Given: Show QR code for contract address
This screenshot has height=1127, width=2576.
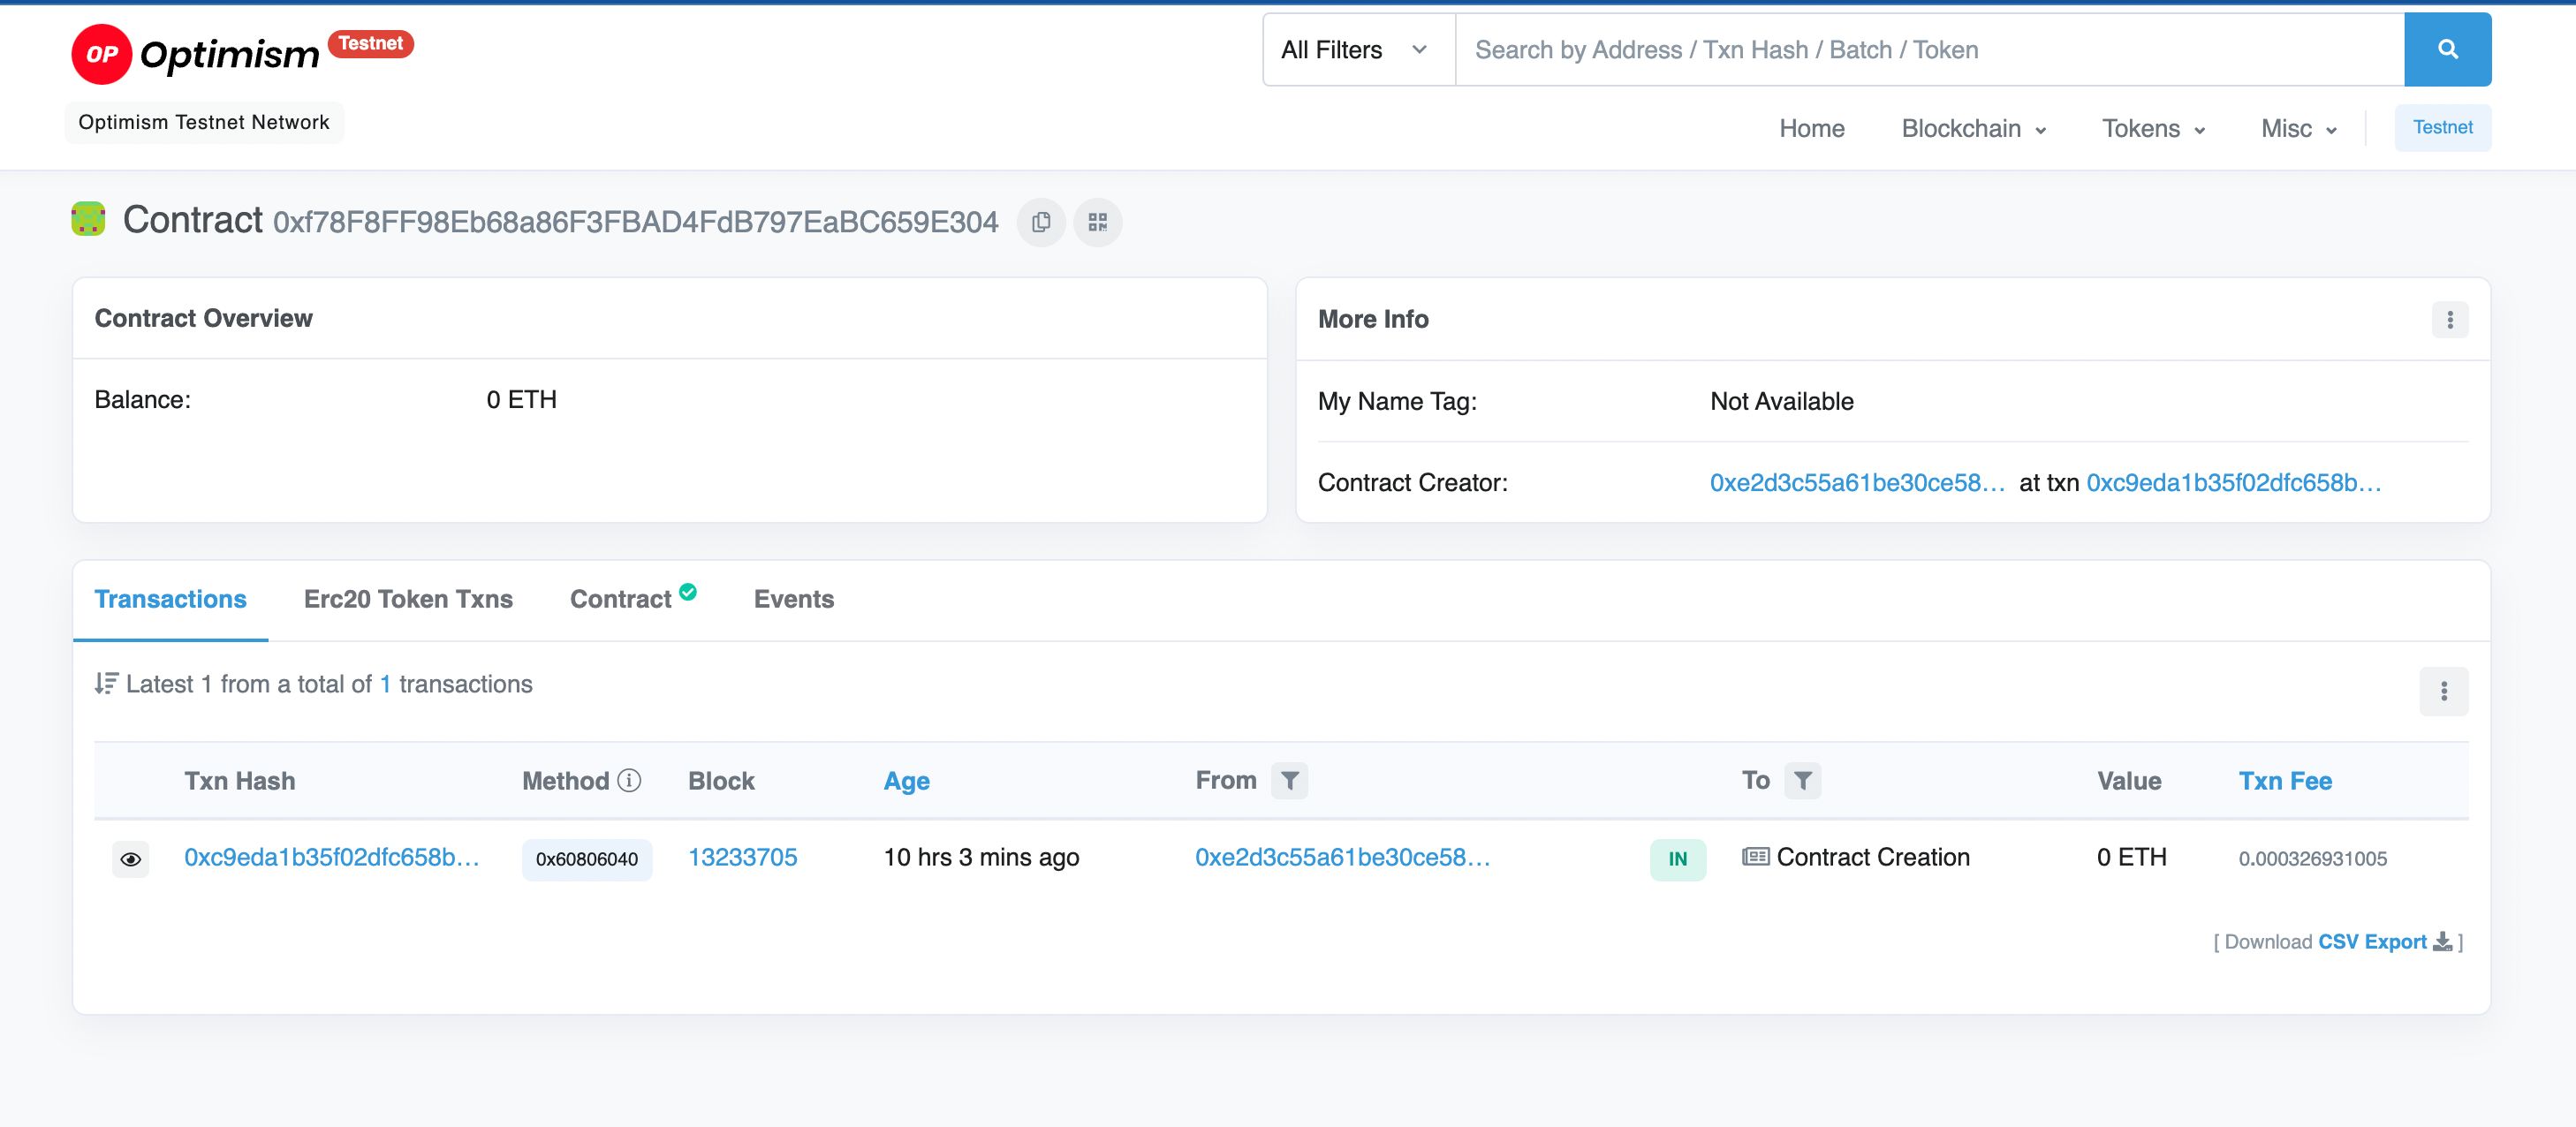Looking at the screenshot, I should pos(1097,222).
